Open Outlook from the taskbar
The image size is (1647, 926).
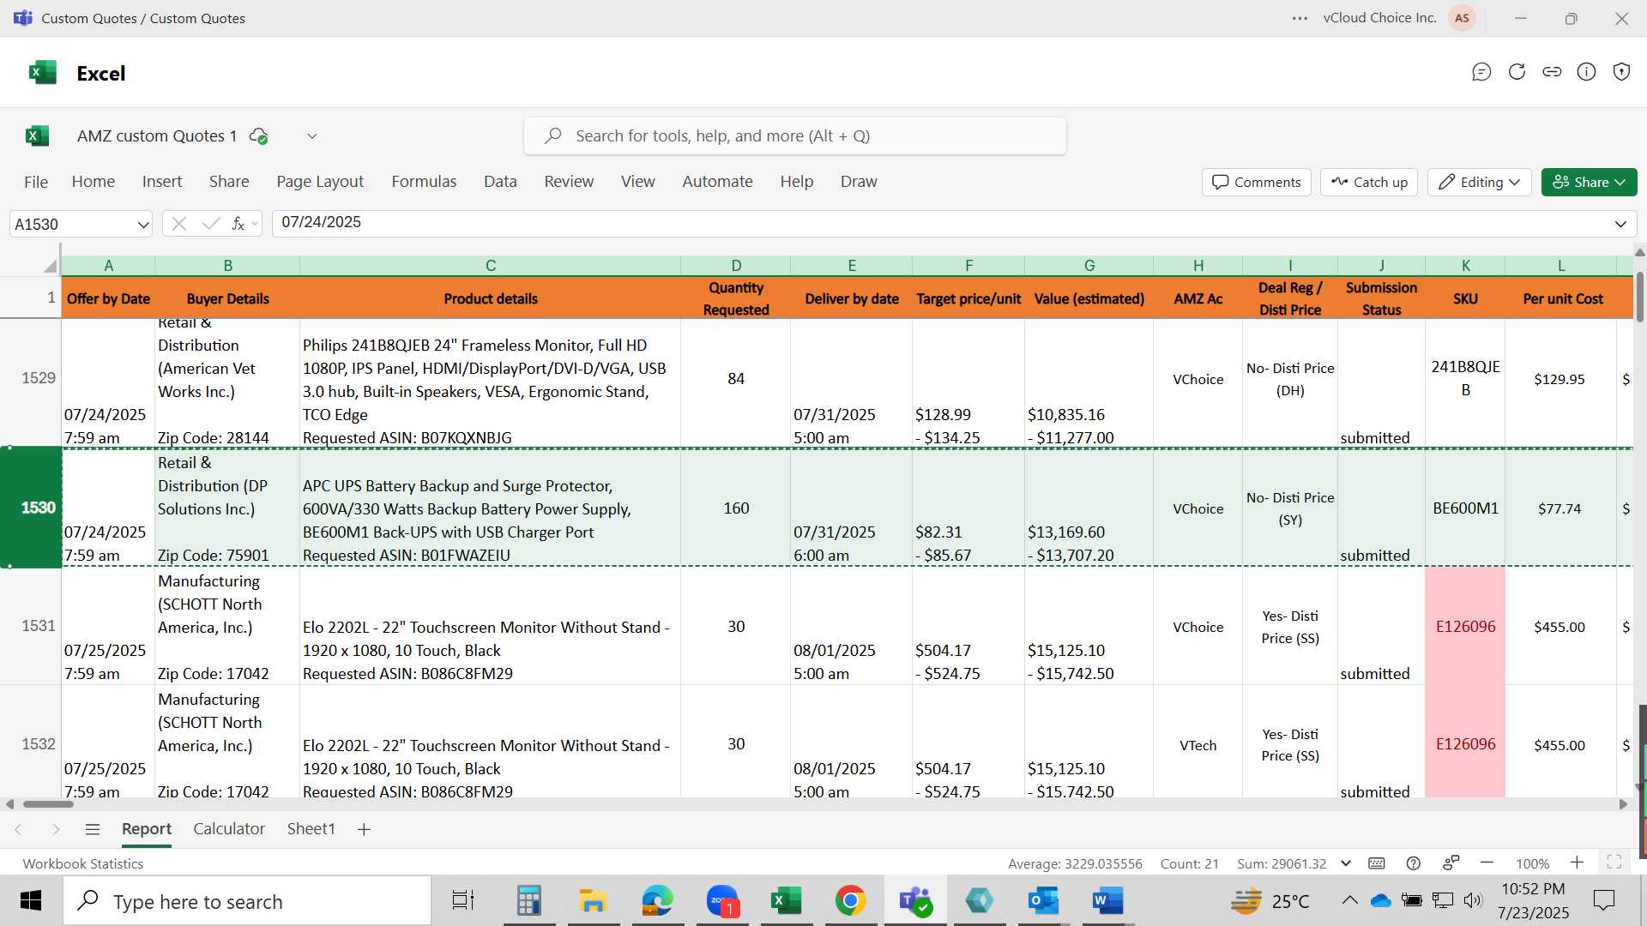pos(1043,900)
